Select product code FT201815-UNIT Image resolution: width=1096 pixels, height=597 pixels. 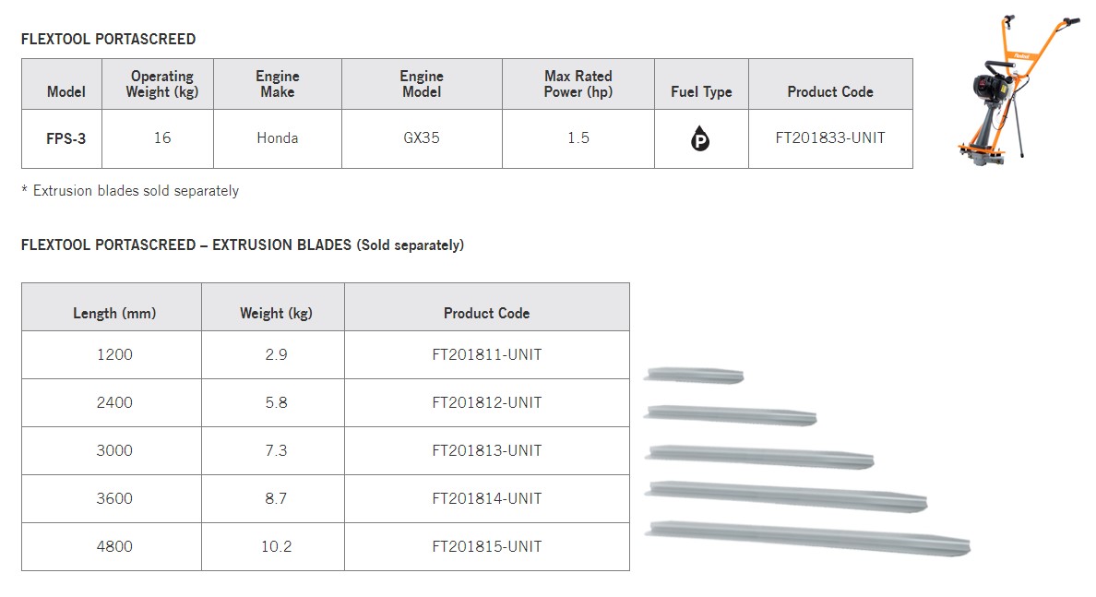tap(486, 547)
